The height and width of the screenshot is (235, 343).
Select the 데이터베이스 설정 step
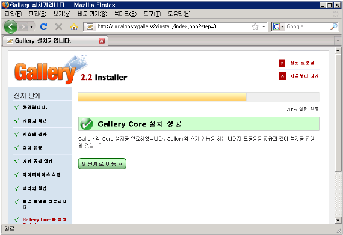[42, 175]
